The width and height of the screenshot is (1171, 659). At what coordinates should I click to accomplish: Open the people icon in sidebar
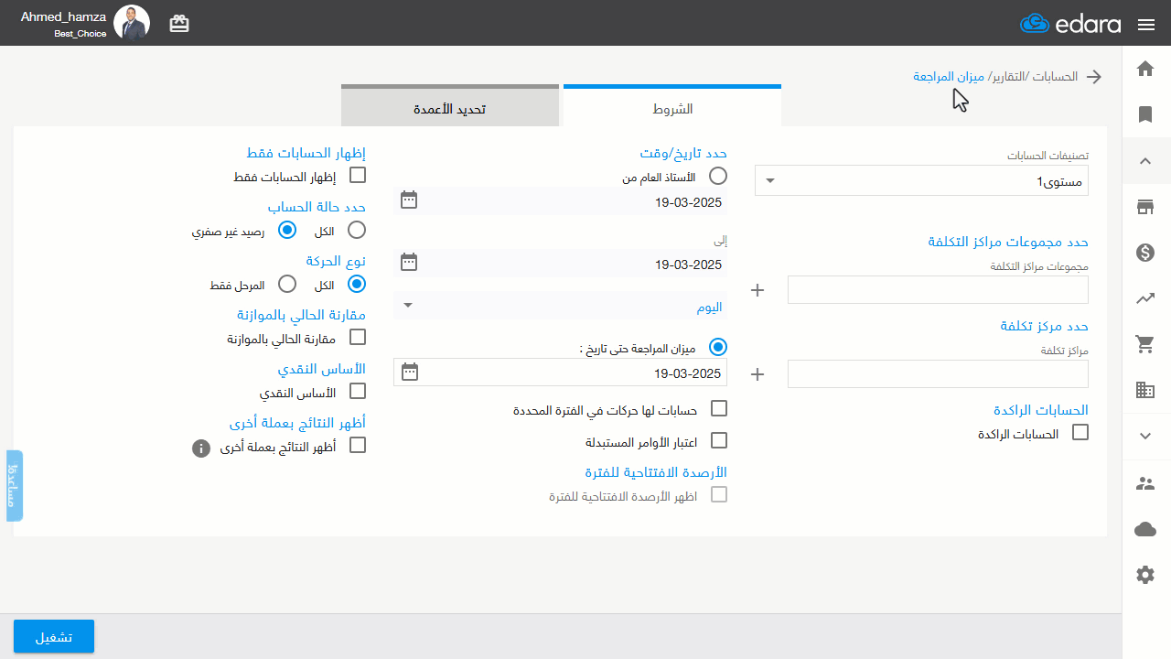pos(1145,483)
